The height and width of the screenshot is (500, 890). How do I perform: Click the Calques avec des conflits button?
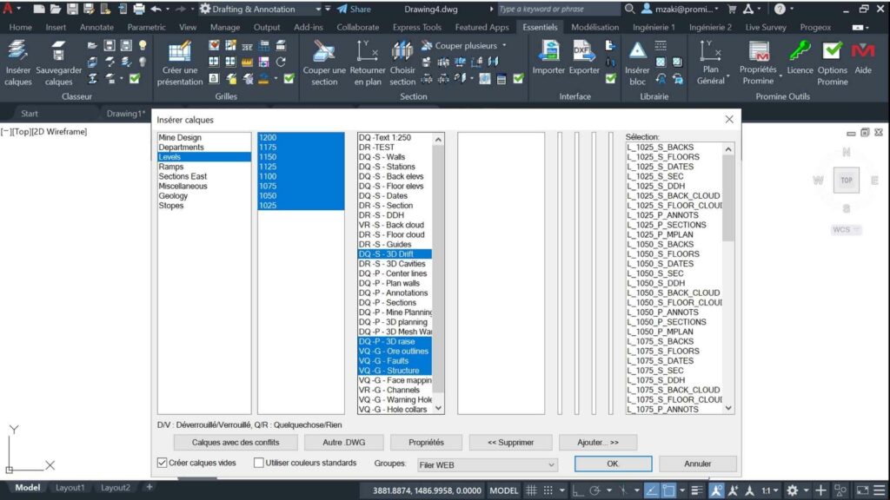(236, 442)
